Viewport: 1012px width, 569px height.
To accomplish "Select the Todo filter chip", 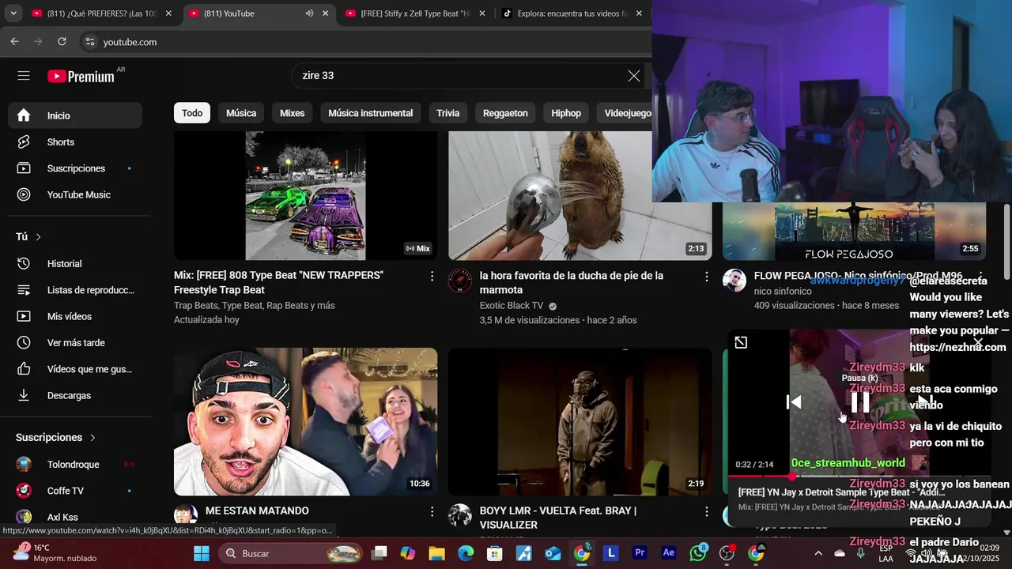I will pyautogui.click(x=192, y=113).
